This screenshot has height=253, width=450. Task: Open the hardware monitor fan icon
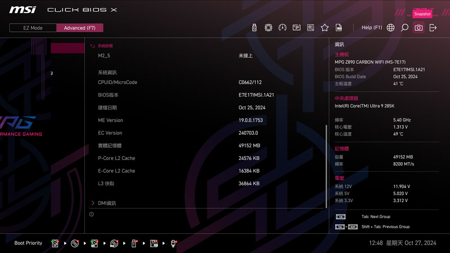[x=310, y=27]
